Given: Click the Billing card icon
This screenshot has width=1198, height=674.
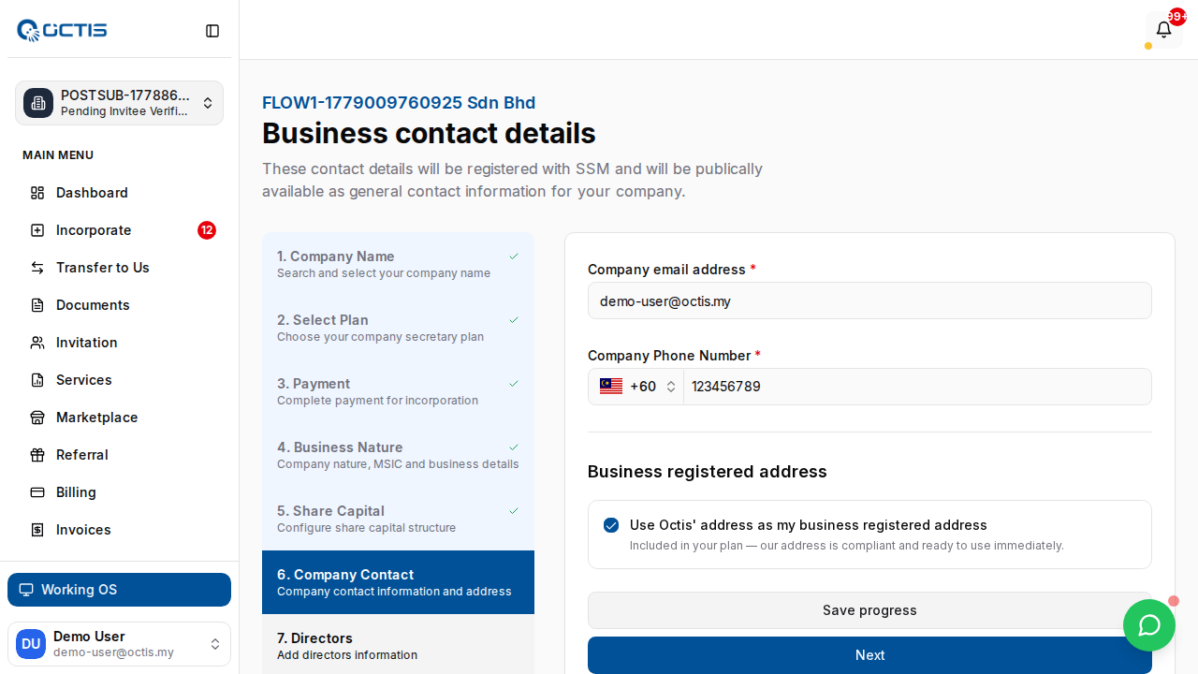Looking at the screenshot, I should pyautogui.click(x=37, y=492).
